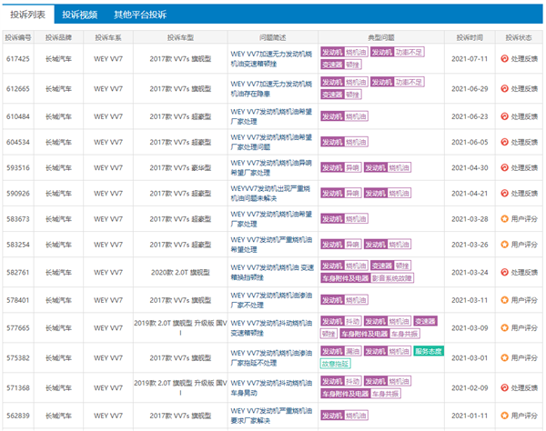Select complaint number 604534
This screenshot has width=546, height=431.
tap(18, 142)
